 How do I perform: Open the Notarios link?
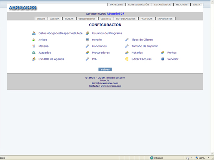pyautogui.click(x=137, y=52)
